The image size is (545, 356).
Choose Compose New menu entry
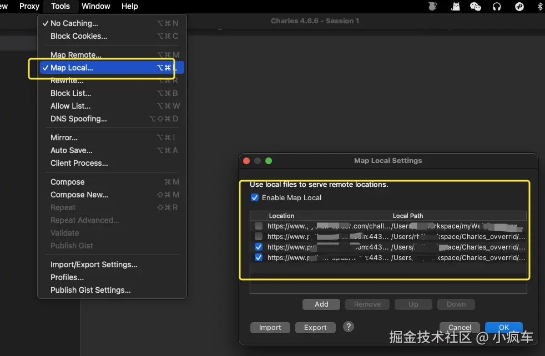[112, 195]
